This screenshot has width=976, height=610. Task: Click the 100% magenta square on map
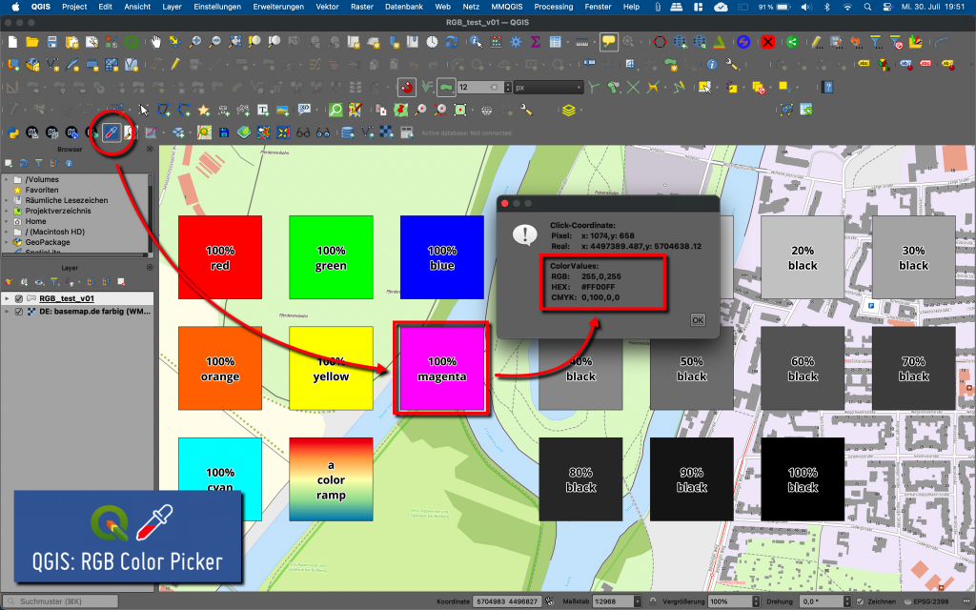click(442, 369)
